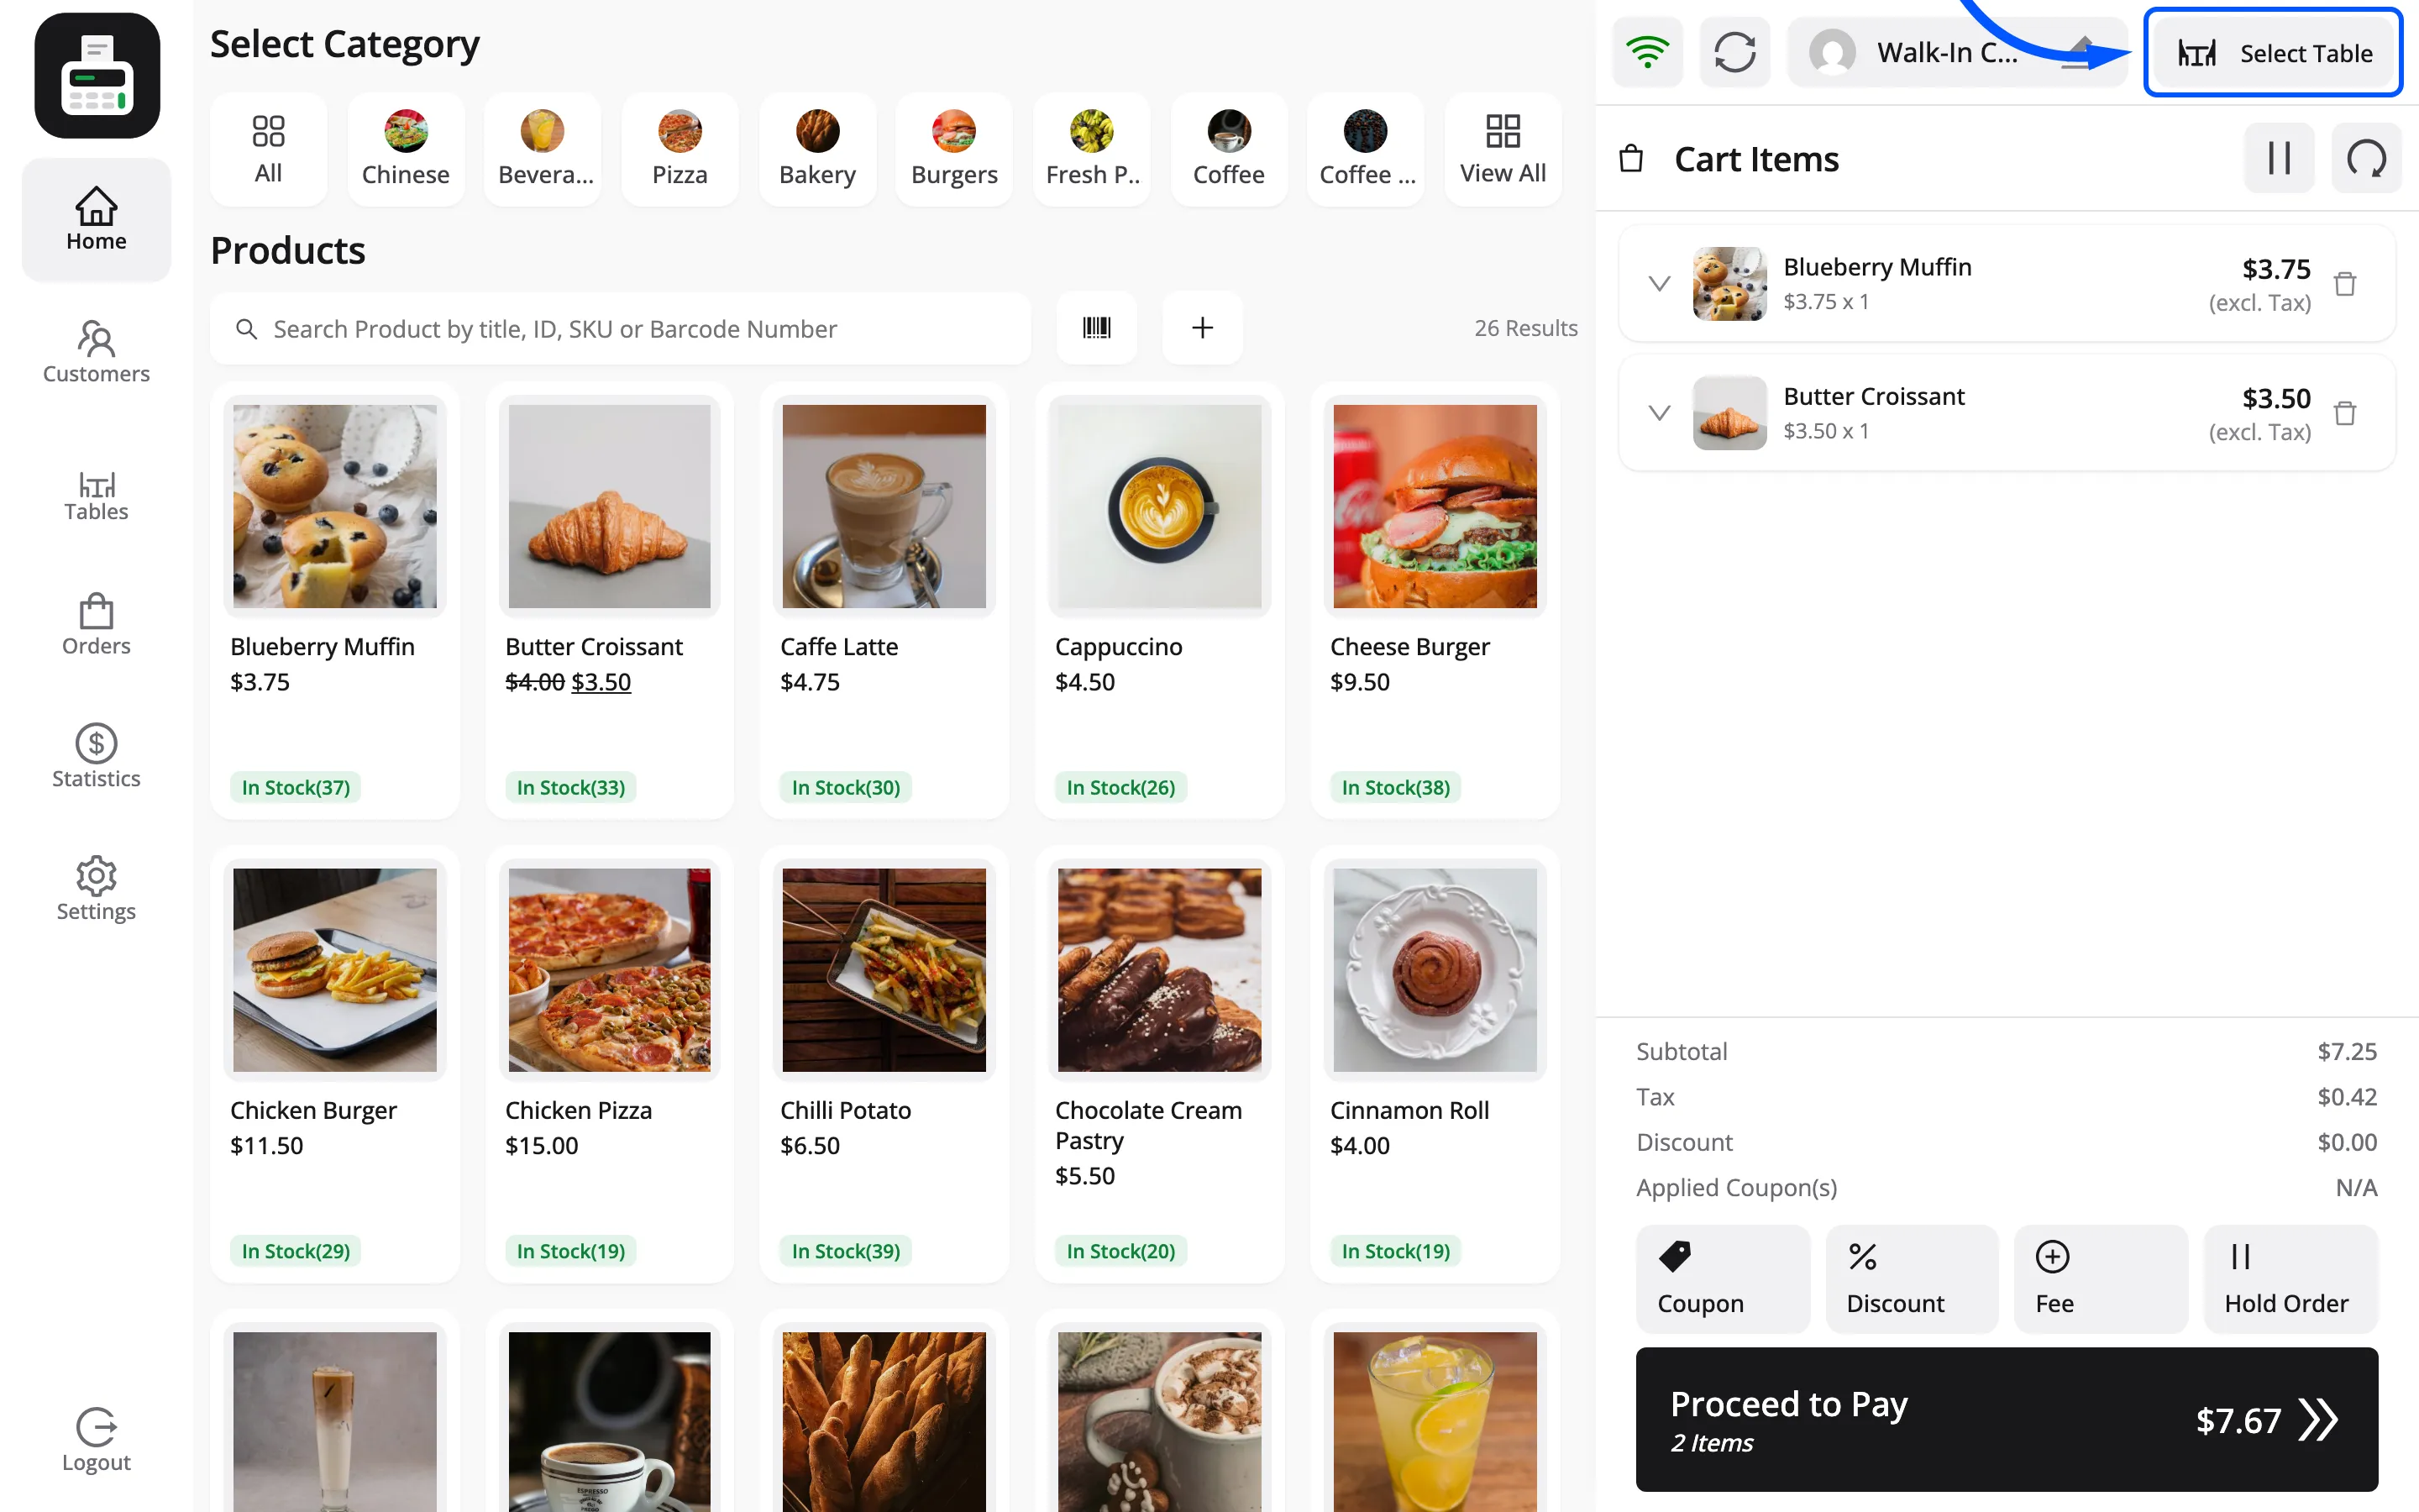Screen dimensions: 2419x1512
Task: Open the Orders sidebar section
Action: point(96,624)
